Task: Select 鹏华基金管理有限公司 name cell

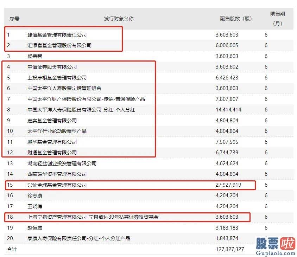Action: pos(52,142)
